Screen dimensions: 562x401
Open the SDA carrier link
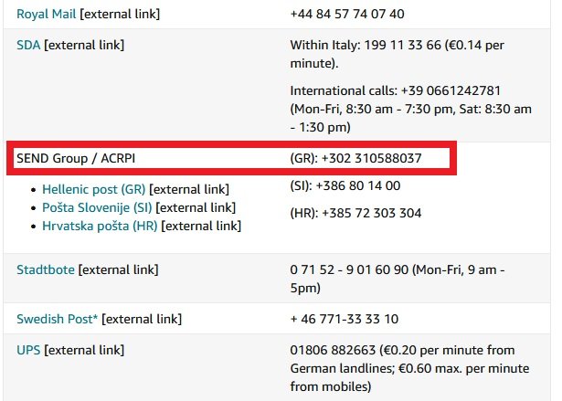click(x=28, y=45)
